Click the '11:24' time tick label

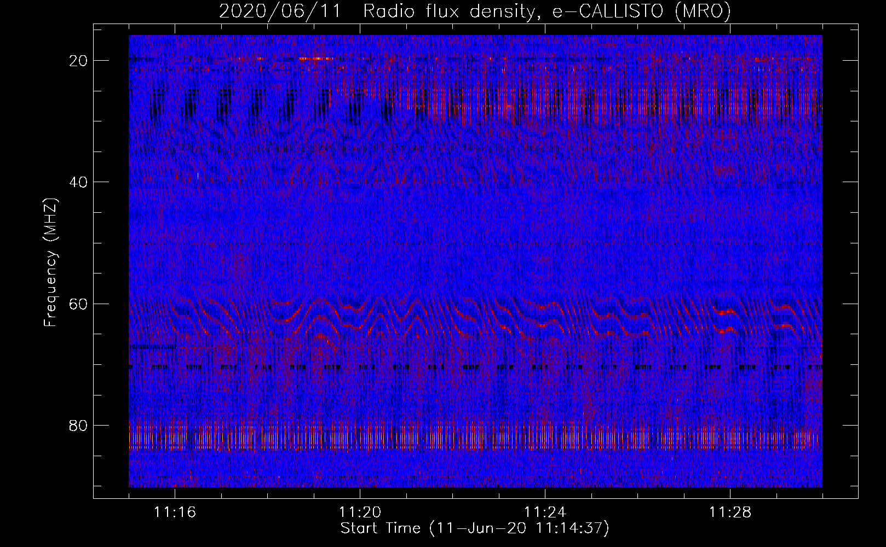545,513
